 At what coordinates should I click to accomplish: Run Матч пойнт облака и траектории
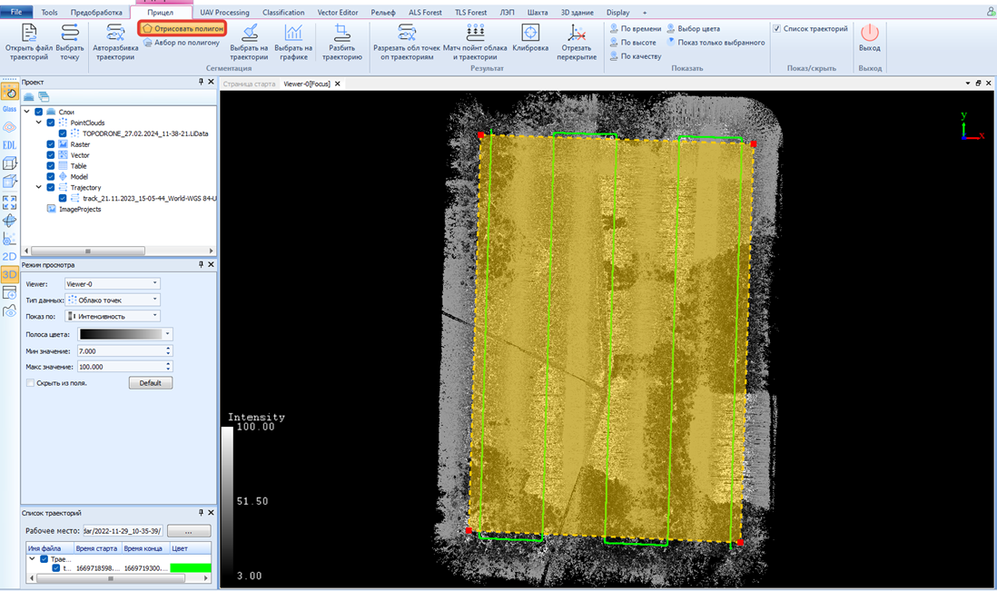click(475, 42)
